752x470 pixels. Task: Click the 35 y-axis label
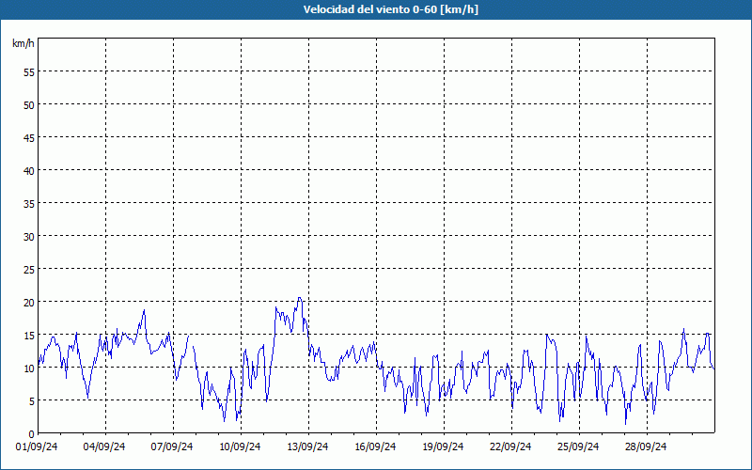click(x=29, y=203)
